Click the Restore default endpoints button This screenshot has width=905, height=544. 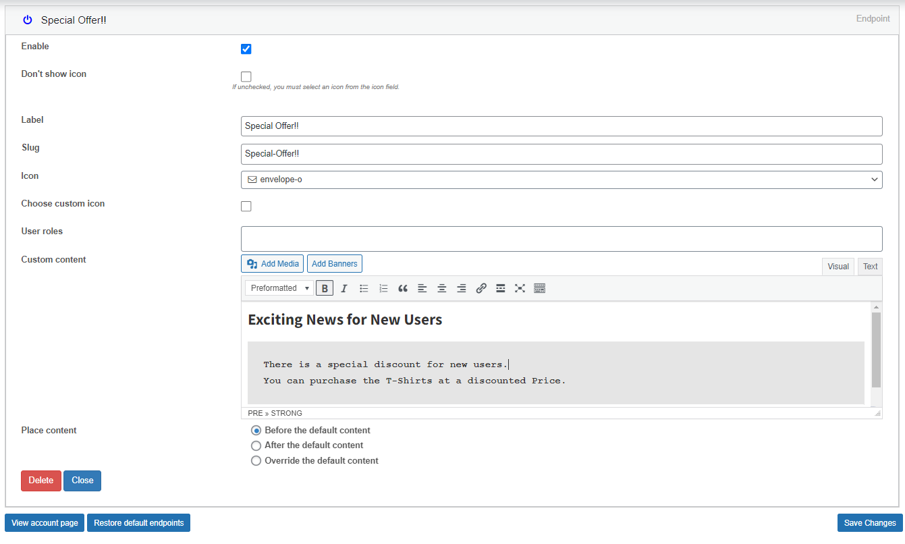[x=138, y=522]
